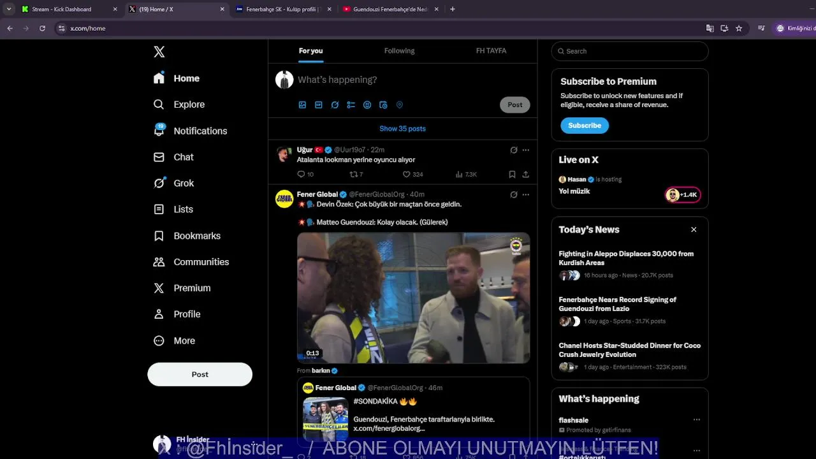Image resolution: width=816 pixels, height=459 pixels.
Task: Open Grok actions on Uğur's post
Action: (514, 150)
